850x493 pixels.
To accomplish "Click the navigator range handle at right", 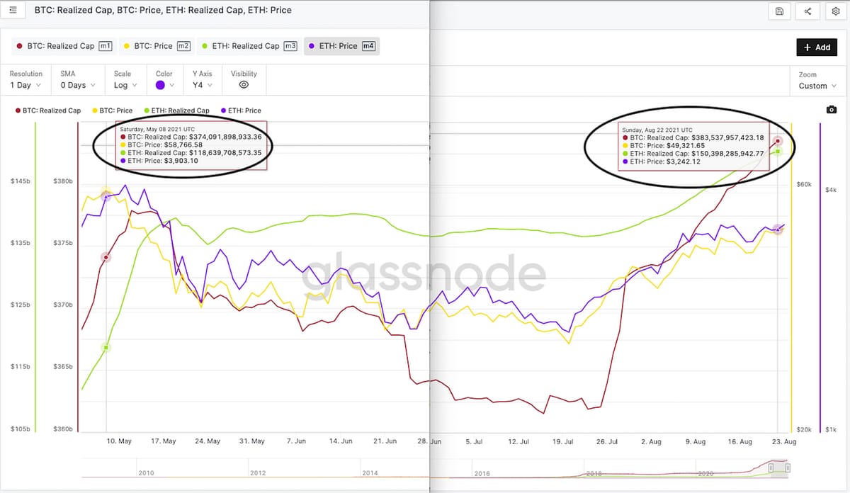I will coord(787,468).
